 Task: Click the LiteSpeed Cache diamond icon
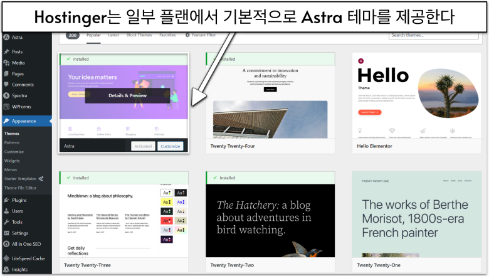click(x=6, y=258)
